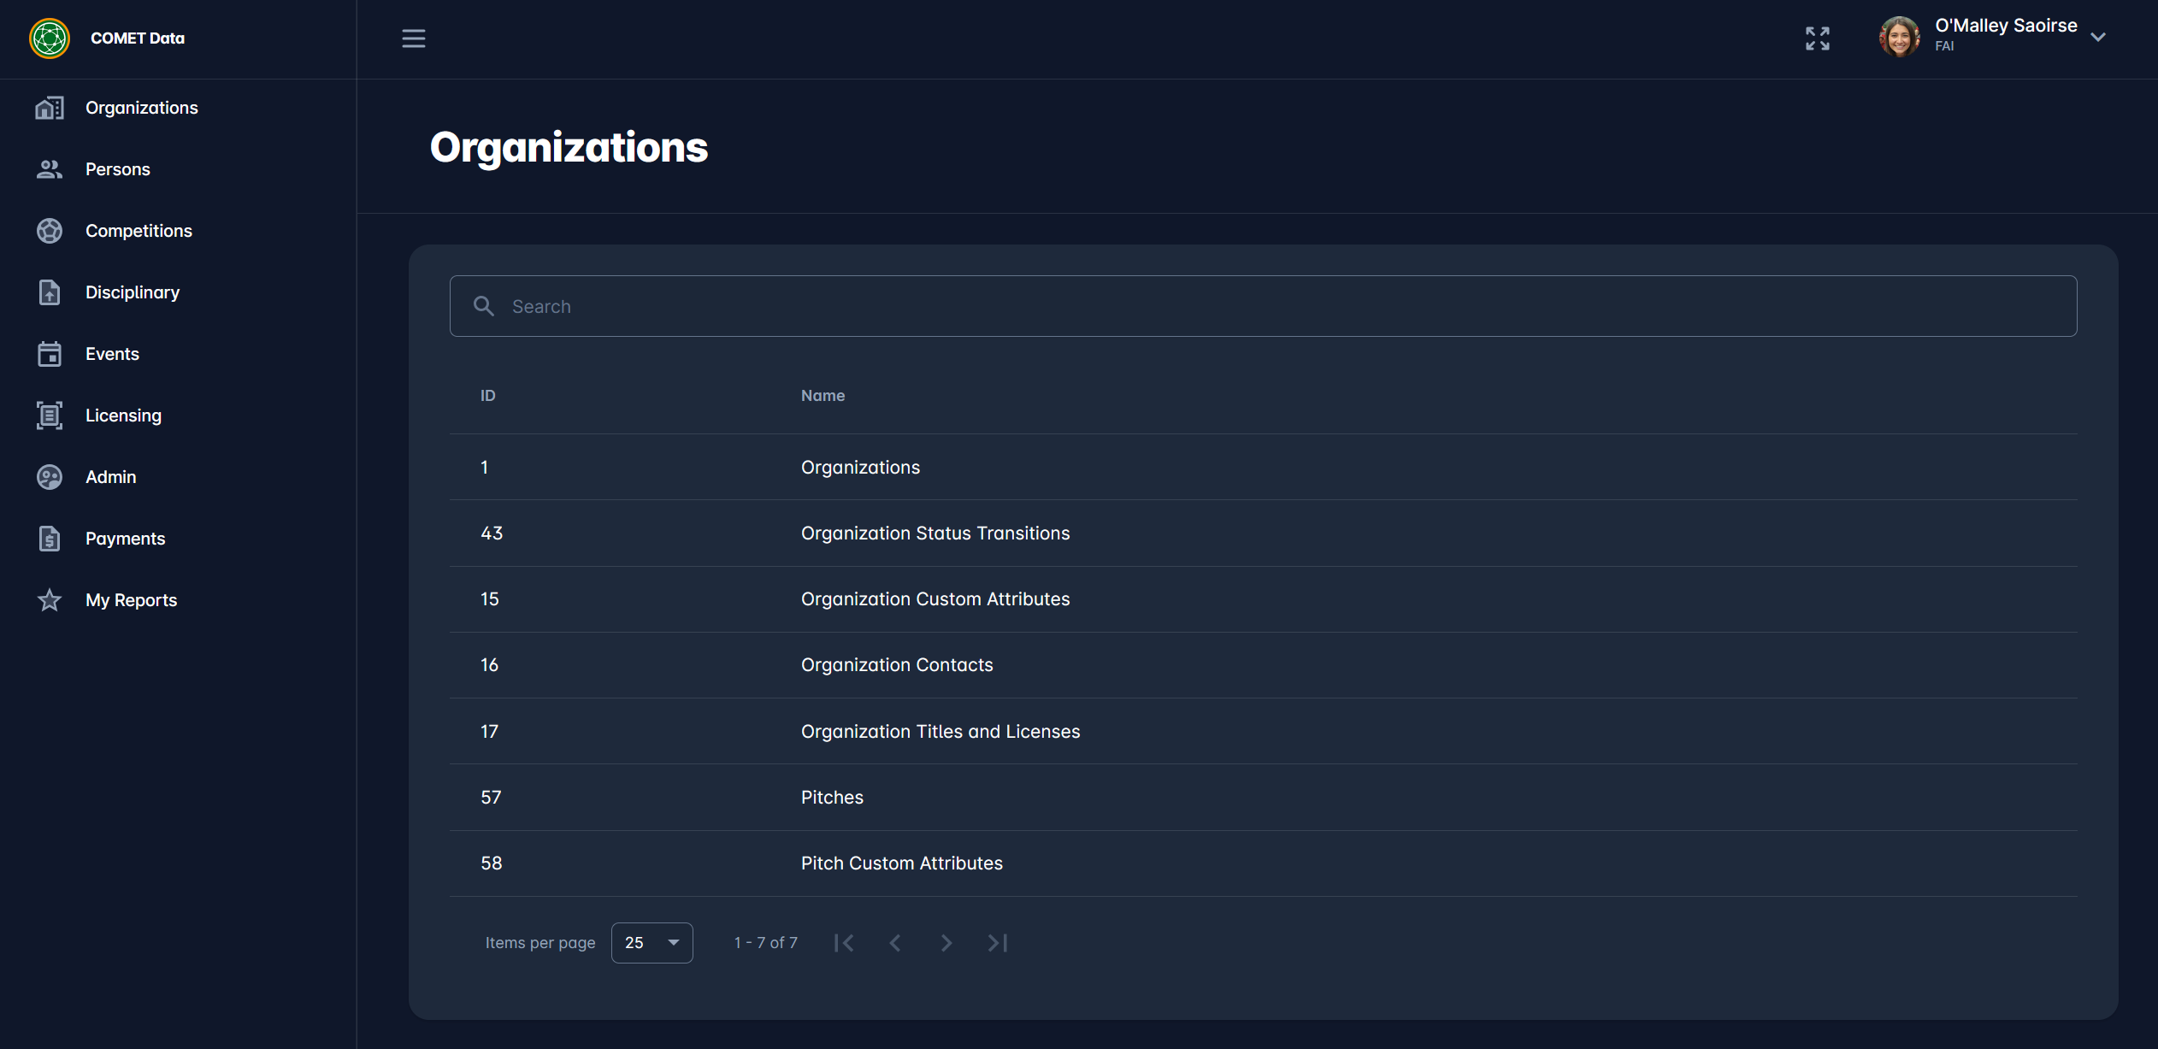Click the Disciplinary document icon

50,292
